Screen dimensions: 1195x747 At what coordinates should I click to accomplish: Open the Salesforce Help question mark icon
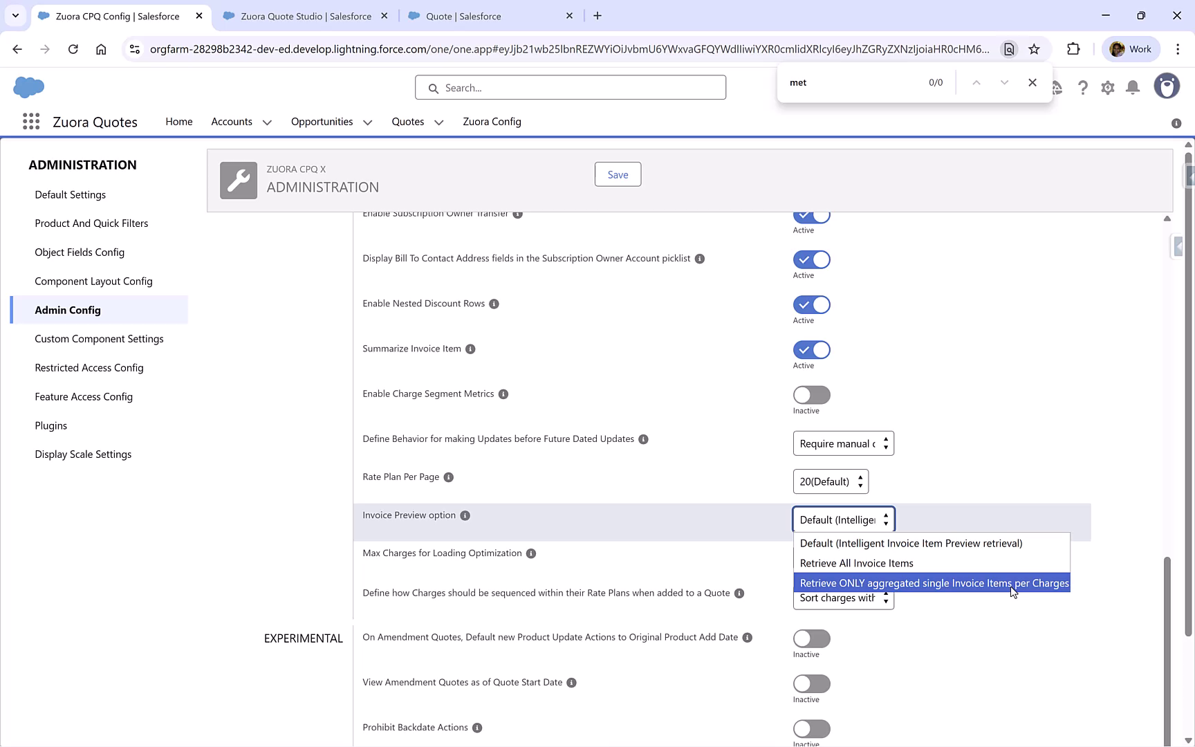pyautogui.click(x=1083, y=87)
